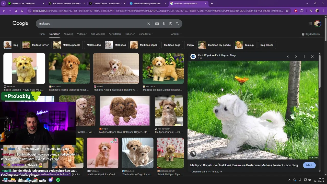Image resolution: width=327 pixels, height=184 pixels.
Task: Open Petpal two brown puppies thumbnail
Action: 125,111
